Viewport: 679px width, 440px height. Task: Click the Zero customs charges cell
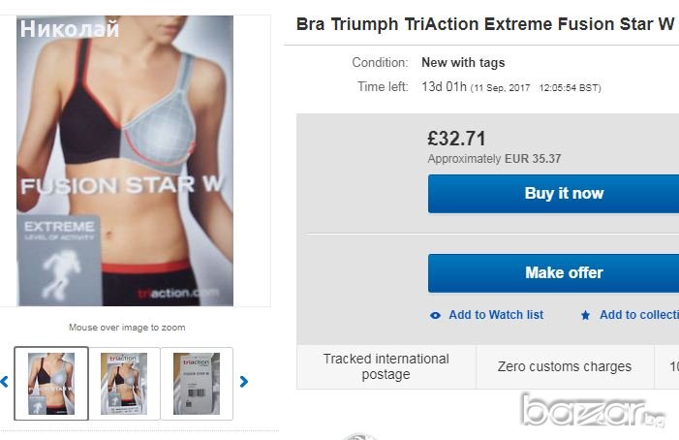[565, 366]
